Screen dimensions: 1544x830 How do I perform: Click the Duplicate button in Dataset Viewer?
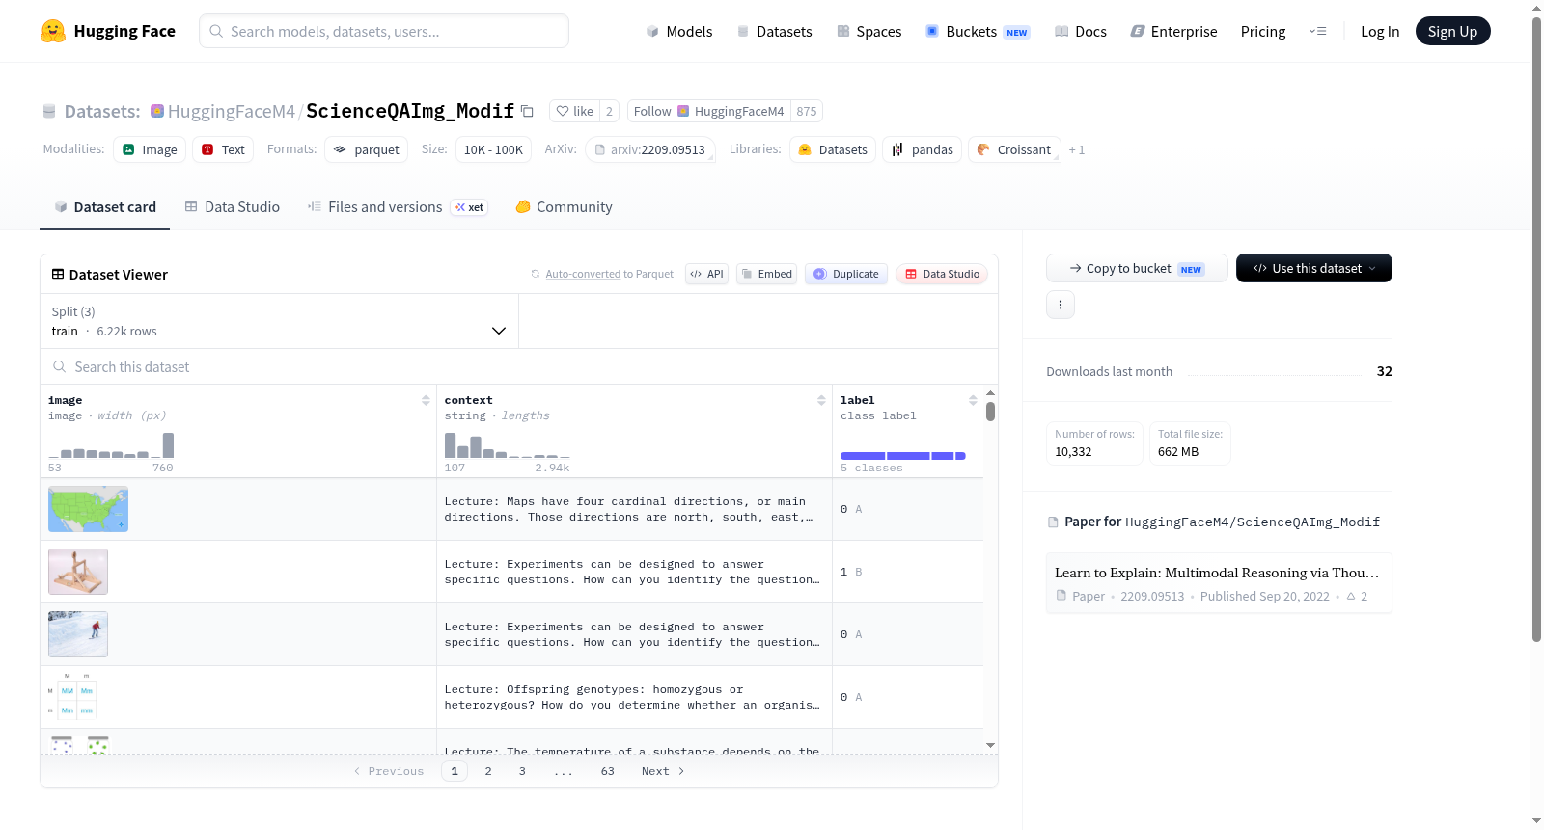[x=846, y=274]
